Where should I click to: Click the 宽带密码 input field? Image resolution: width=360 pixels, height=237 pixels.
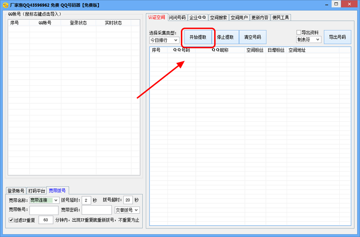[97, 210]
